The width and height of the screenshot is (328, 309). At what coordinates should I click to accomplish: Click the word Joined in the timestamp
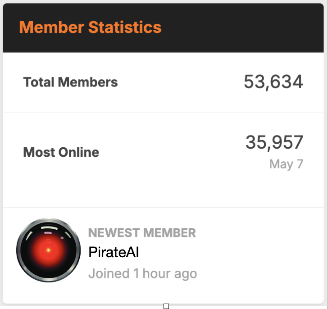(x=109, y=273)
